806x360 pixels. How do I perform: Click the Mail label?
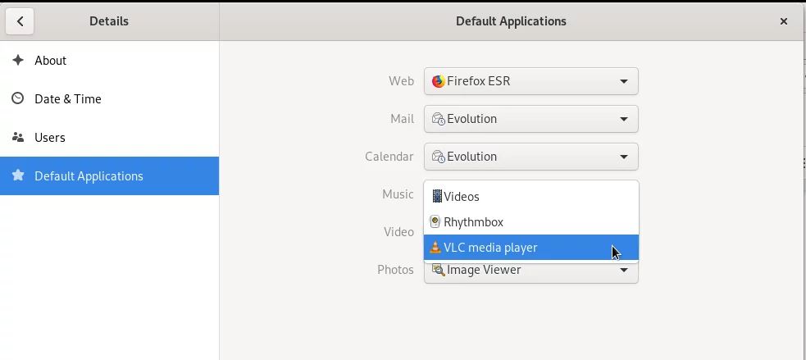[402, 119]
